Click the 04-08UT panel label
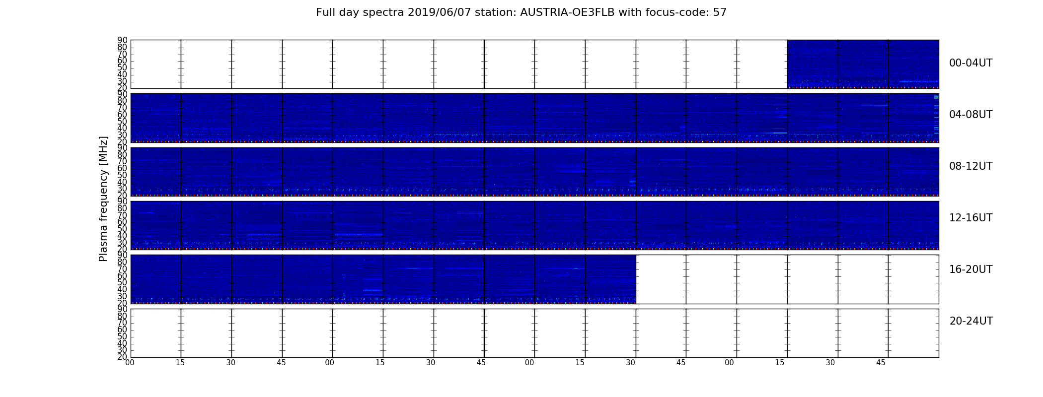This screenshot has height=397, width=1043. coord(970,115)
